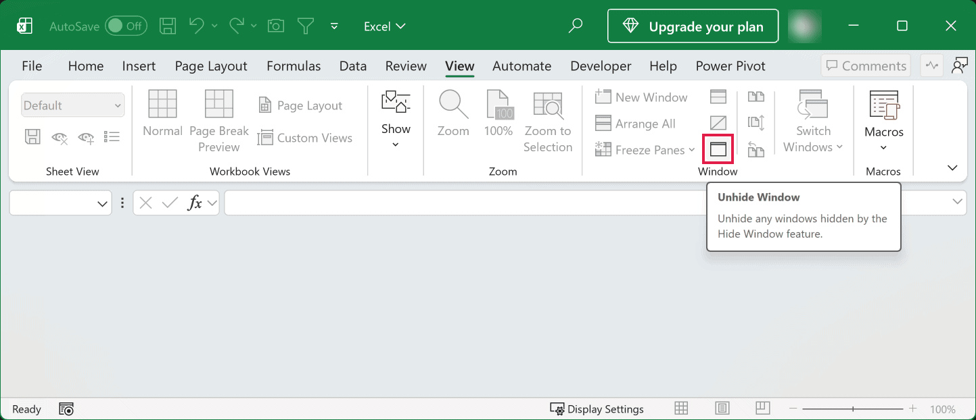Switch to the Review tab
976x420 pixels.
pyautogui.click(x=406, y=65)
